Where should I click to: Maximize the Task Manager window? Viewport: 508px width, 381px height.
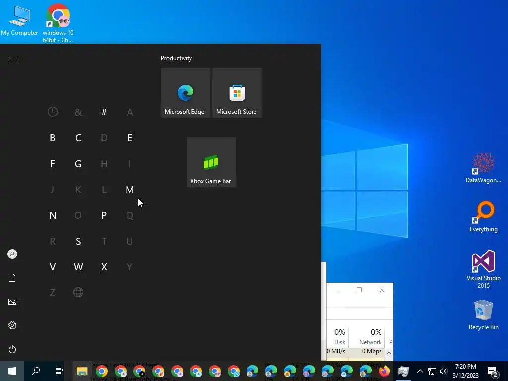pos(359,290)
